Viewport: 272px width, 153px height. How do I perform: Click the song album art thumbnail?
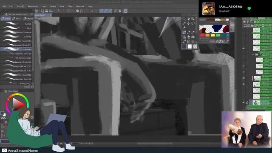(x=209, y=8)
